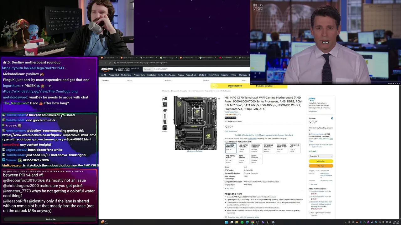Visit the MSI Store link
The height and width of the screenshot is (225, 401).
[231, 112]
